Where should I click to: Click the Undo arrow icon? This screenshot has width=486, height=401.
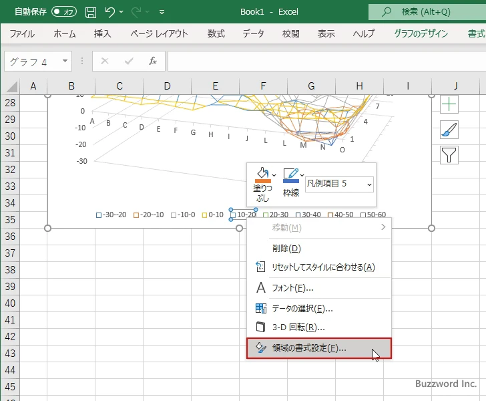click(109, 12)
